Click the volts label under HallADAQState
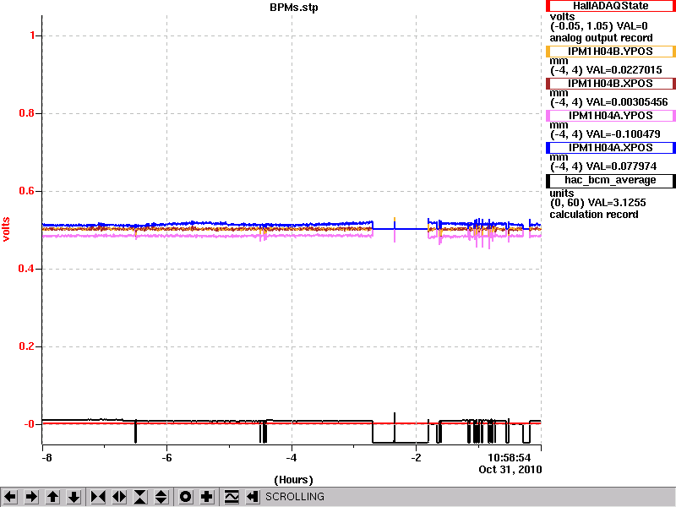The width and height of the screenshot is (676, 507). point(562,17)
